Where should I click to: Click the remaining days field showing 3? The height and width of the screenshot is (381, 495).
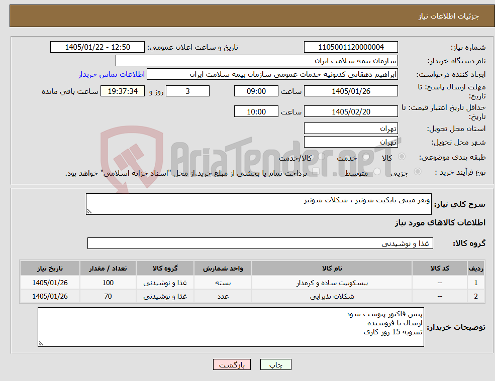point(187,91)
